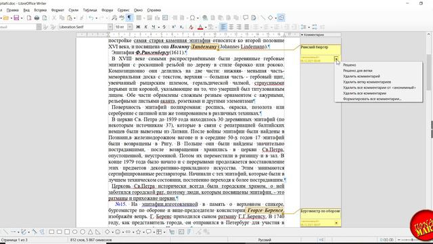
Task: Open the Правка menu
Action: (x=12, y=10)
